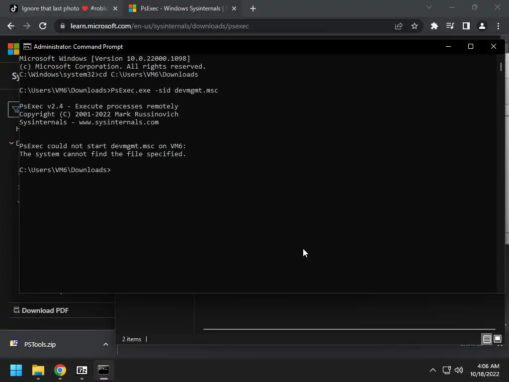
Task: Click the padlock site info icon
Action: point(63,26)
